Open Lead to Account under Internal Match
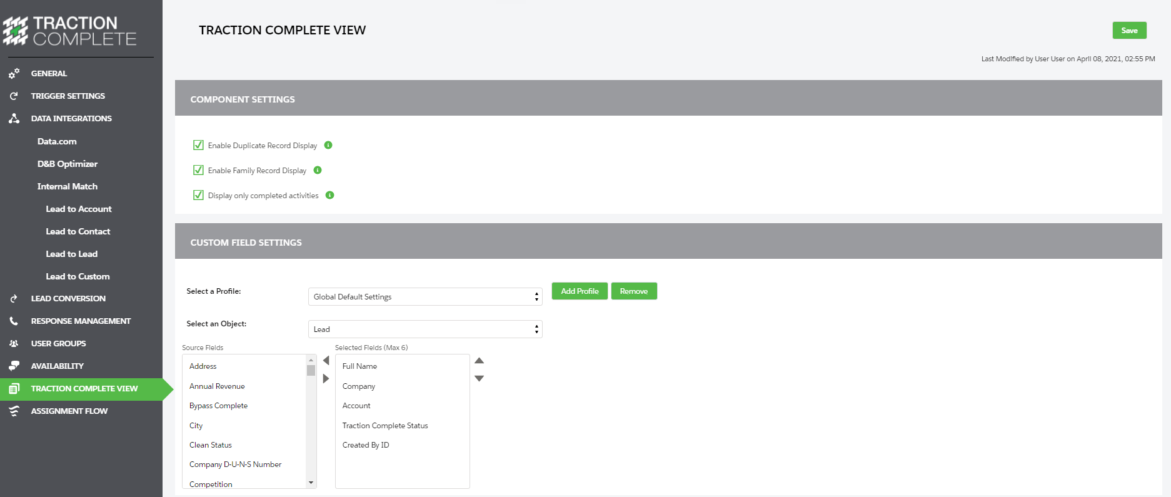This screenshot has width=1171, height=497. 78,209
